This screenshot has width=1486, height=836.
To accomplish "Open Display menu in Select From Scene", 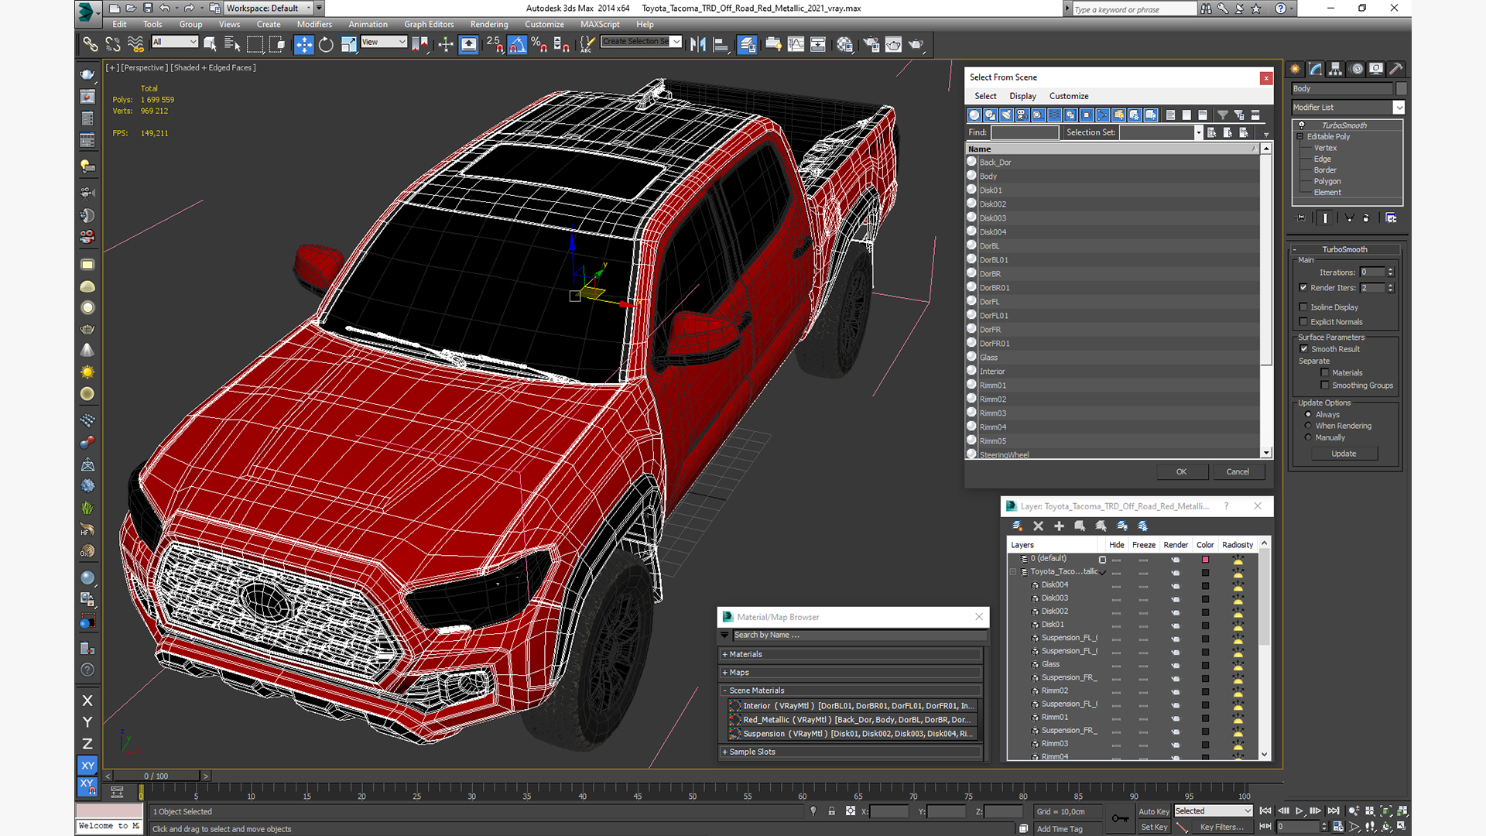I will [x=1022, y=96].
